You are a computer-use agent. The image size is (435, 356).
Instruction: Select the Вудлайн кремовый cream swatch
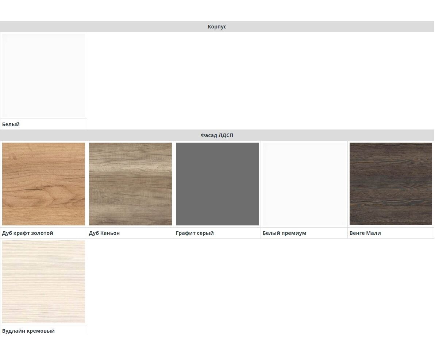pyautogui.click(x=43, y=282)
